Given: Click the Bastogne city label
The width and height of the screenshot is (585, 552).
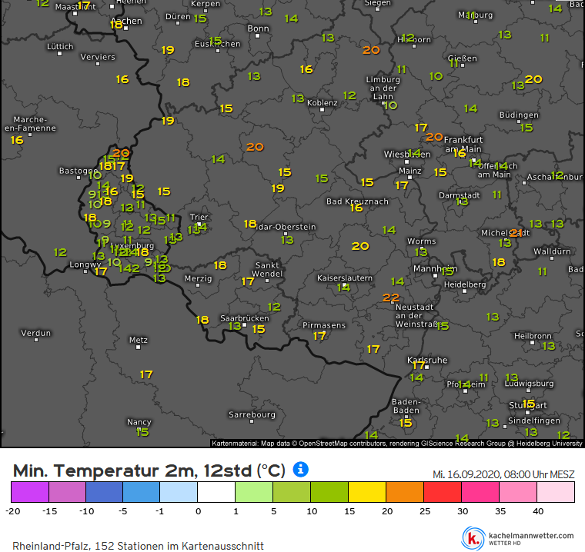Looking at the screenshot, I should [79, 171].
